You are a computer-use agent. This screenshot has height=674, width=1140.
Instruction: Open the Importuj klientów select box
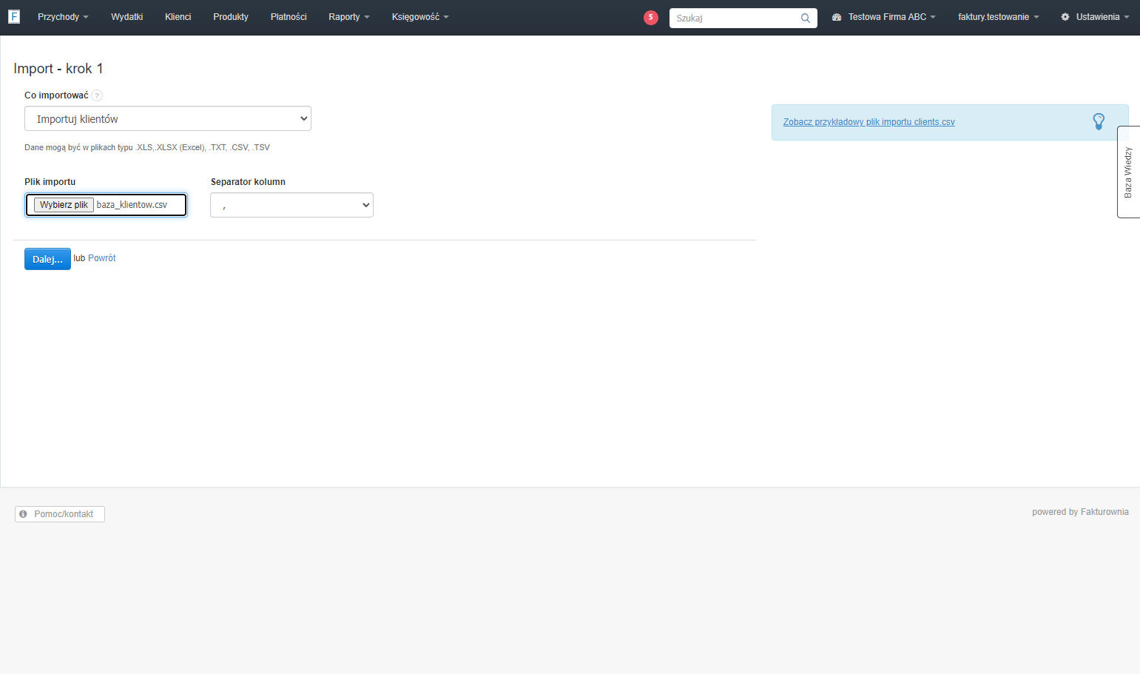[x=168, y=118]
